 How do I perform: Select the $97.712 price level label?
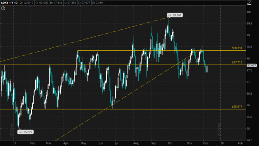coord(237,62)
